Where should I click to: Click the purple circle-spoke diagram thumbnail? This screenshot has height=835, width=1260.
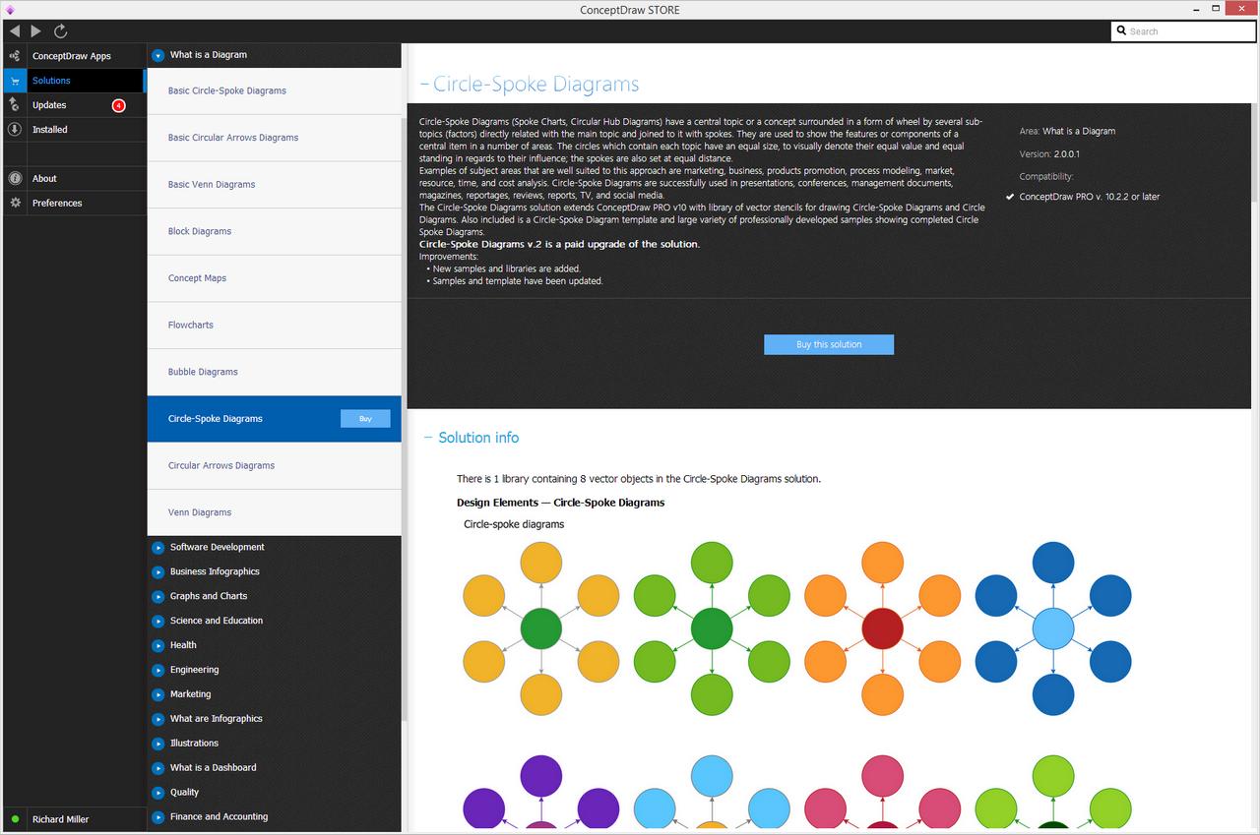pos(540,793)
